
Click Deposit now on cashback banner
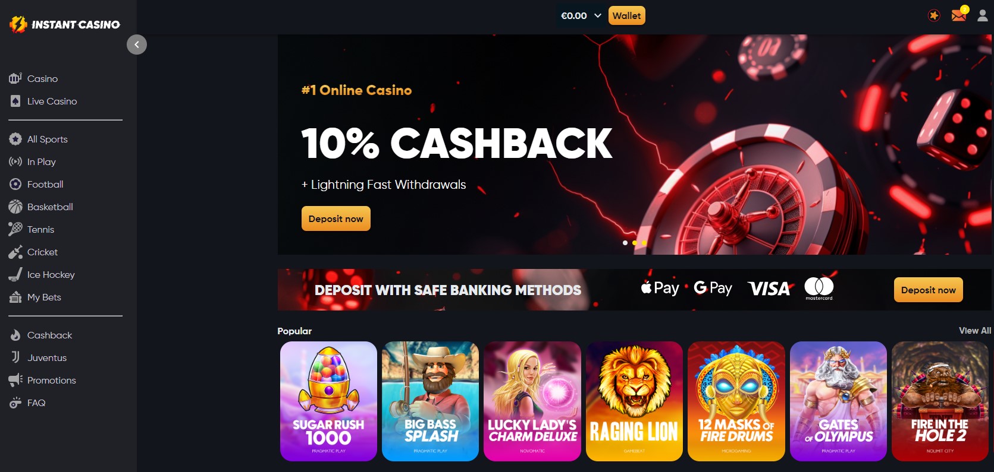point(336,218)
